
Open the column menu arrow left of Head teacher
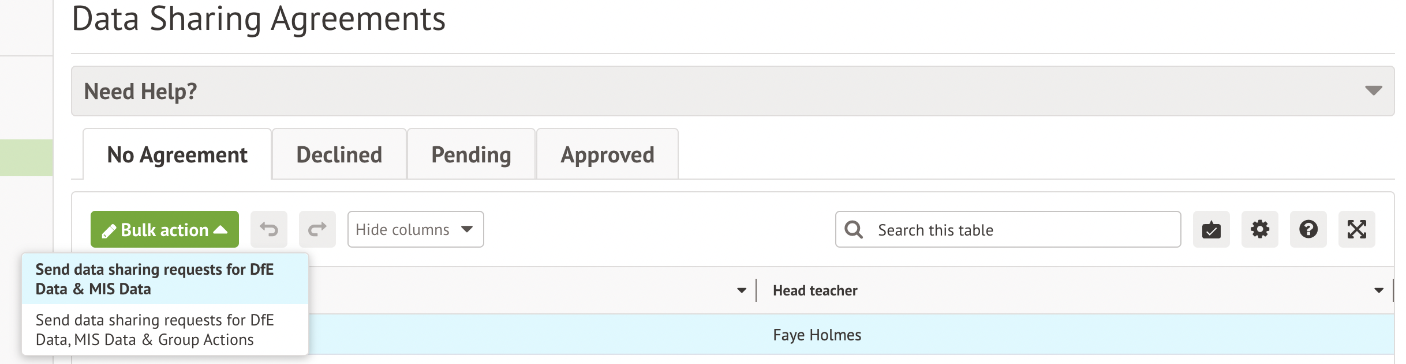click(742, 291)
